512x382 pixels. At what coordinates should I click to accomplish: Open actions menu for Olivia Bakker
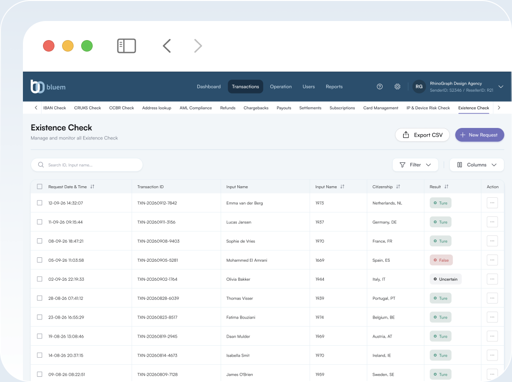click(492, 279)
